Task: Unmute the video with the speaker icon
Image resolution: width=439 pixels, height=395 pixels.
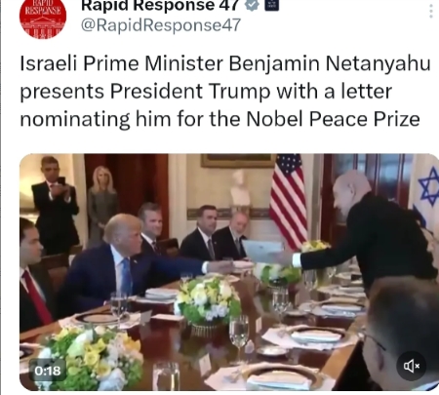Action: pyautogui.click(x=412, y=366)
